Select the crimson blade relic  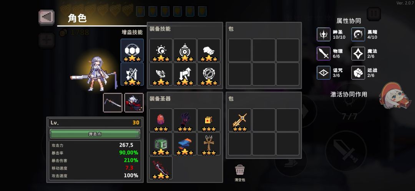click(161, 168)
